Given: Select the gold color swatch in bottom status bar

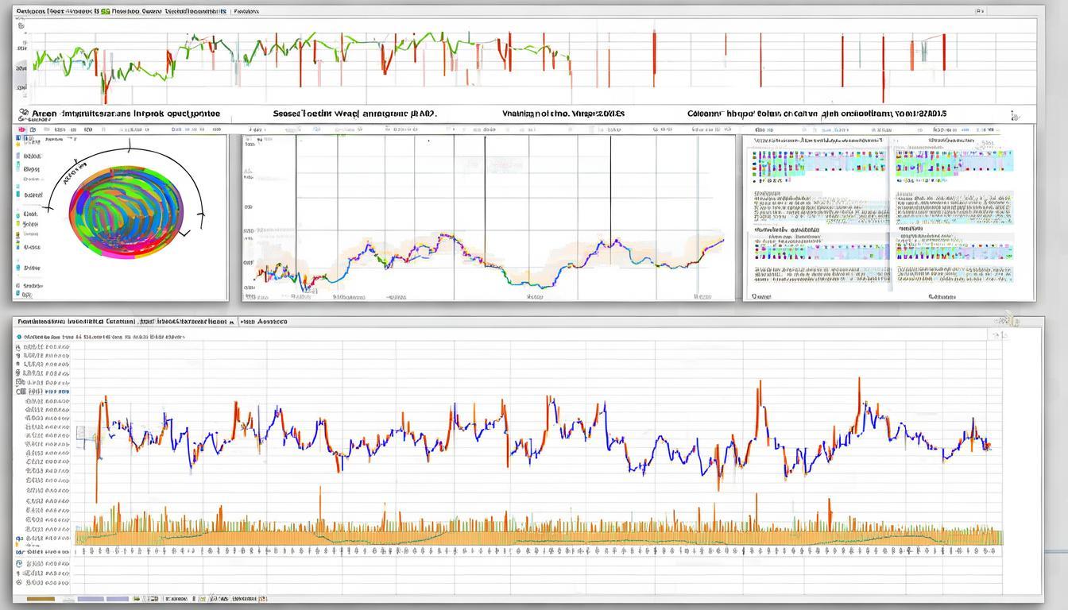Looking at the screenshot, I should click(41, 599).
